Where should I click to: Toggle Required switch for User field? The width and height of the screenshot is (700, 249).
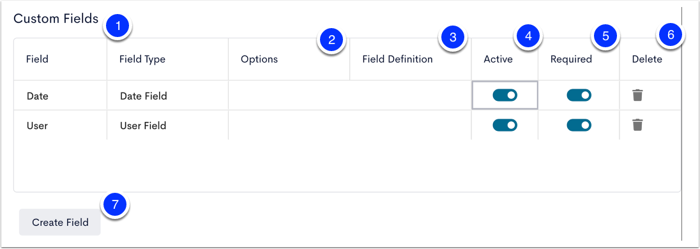click(579, 125)
